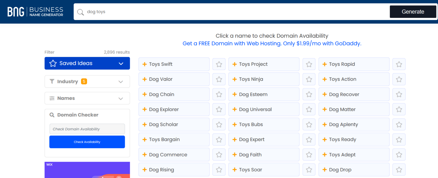Click the plus icon beside Dog Universal

point(235,109)
